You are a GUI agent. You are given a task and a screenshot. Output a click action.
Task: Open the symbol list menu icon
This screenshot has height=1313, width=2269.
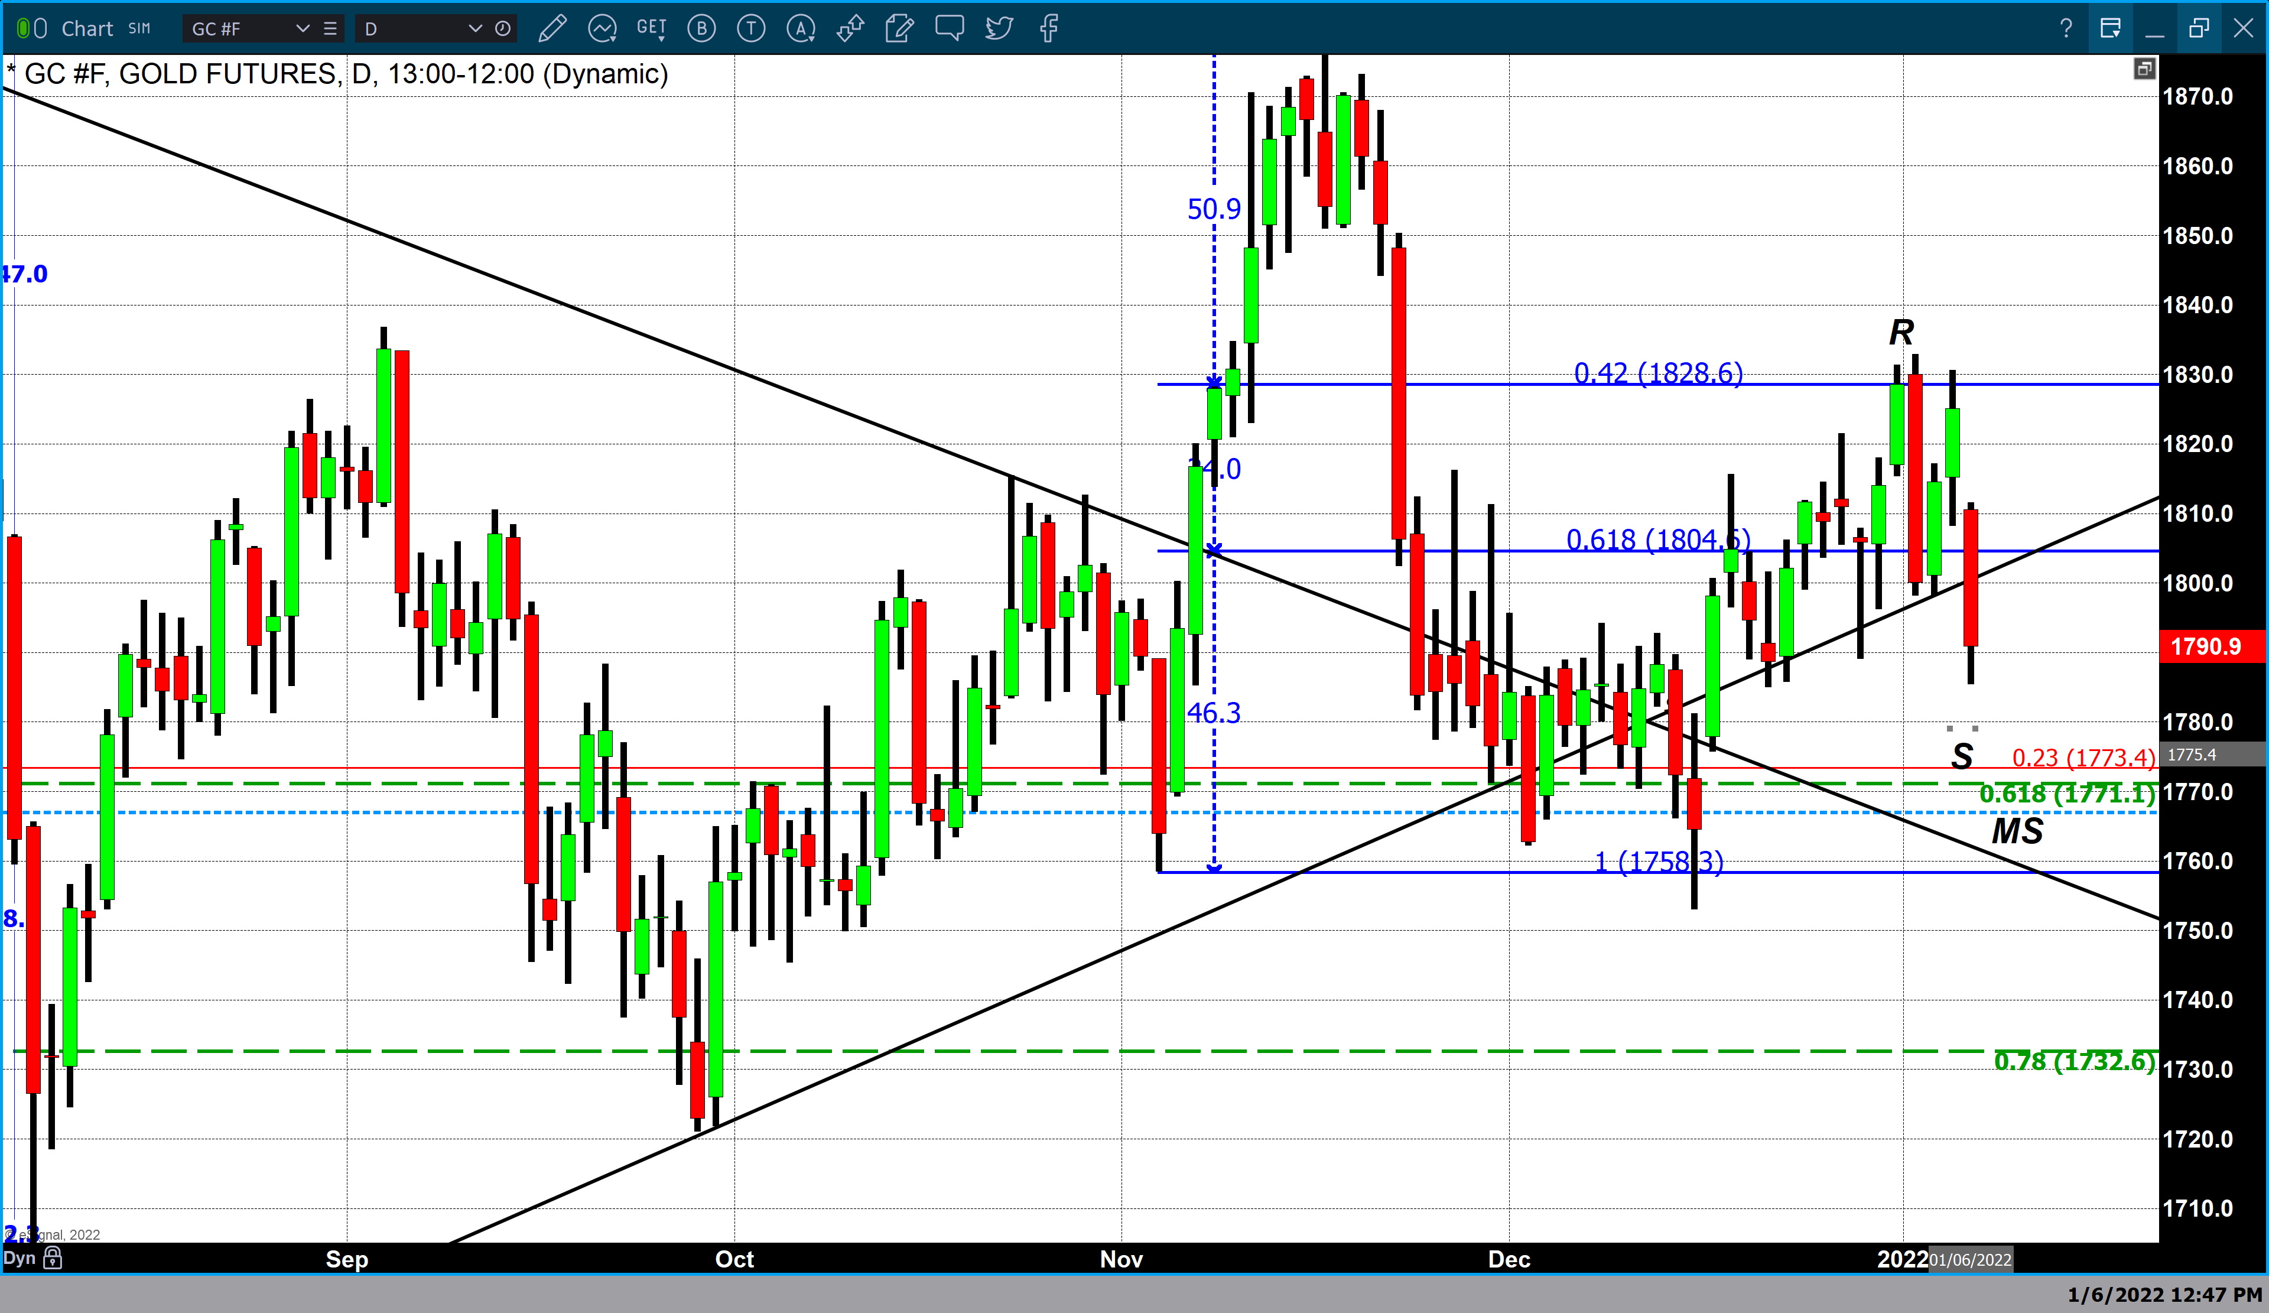click(x=330, y=29)
